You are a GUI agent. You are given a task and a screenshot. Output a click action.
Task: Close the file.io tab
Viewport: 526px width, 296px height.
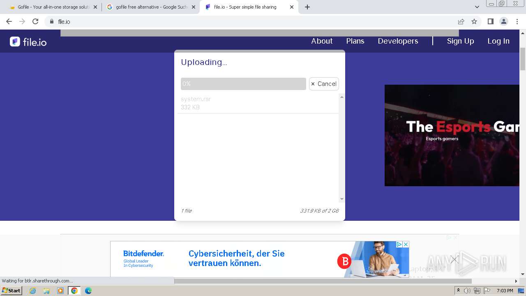coord(292,7)
